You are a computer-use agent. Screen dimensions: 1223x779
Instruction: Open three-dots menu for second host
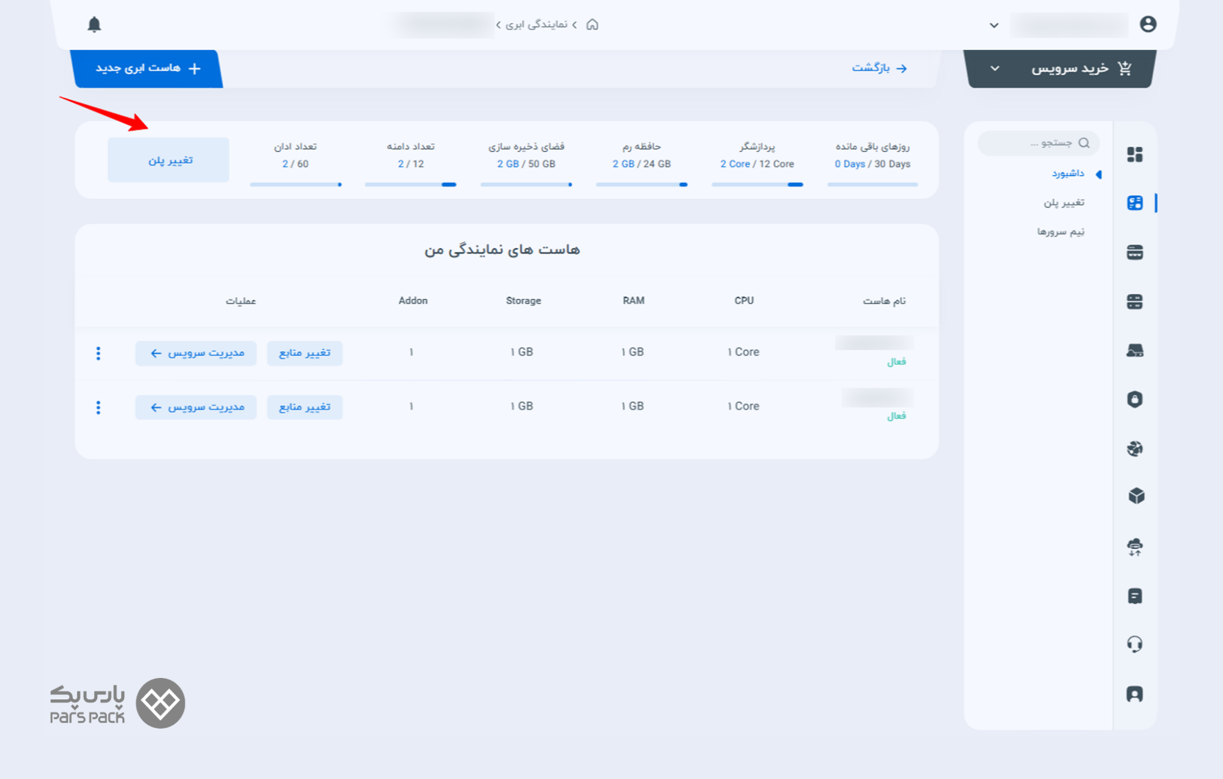coord(99,408)
